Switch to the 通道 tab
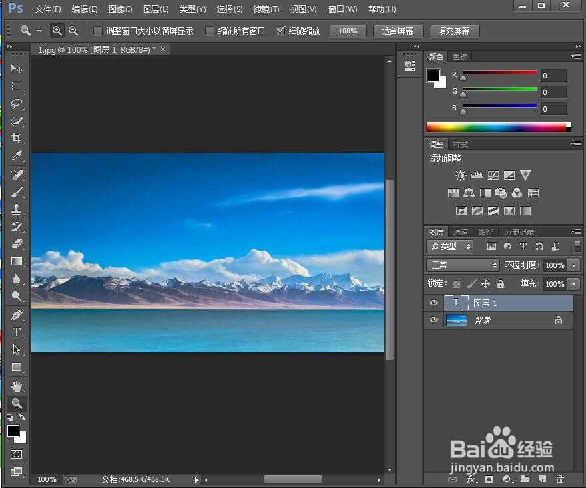Screen dimensions: 586x488 pos(460,232)
